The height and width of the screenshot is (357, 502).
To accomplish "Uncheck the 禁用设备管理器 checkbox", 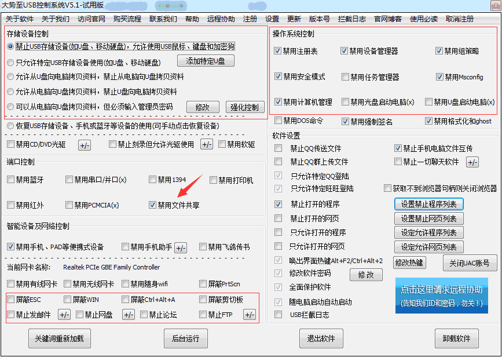I will [x=344, y=50].
